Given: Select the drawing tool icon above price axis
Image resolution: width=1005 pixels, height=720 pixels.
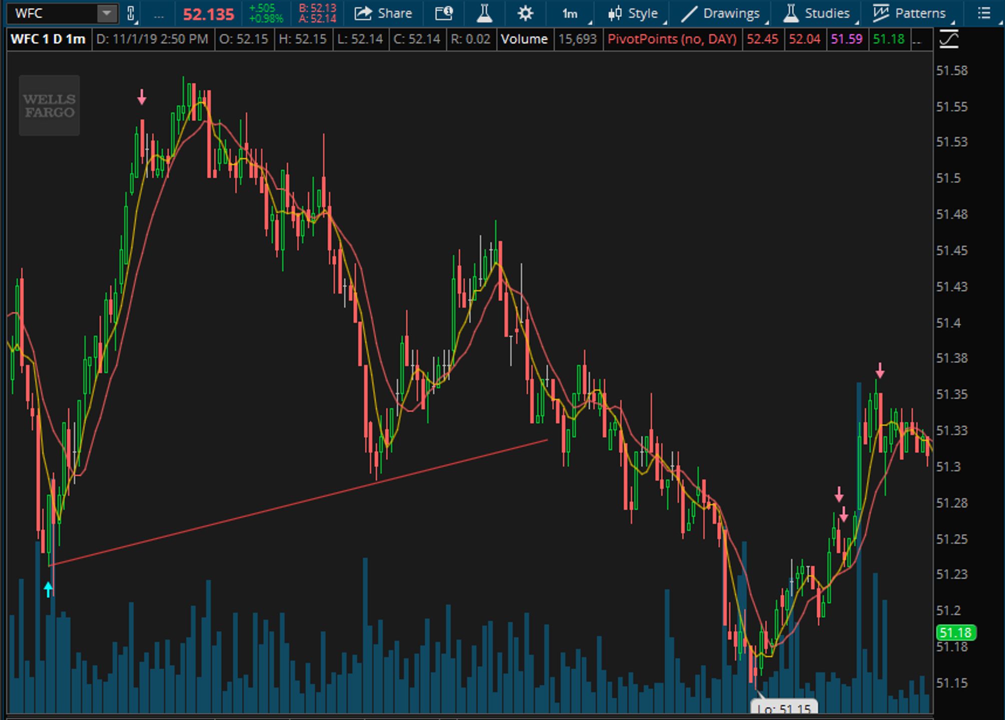Looking at the screenshot, I should 948,39.
